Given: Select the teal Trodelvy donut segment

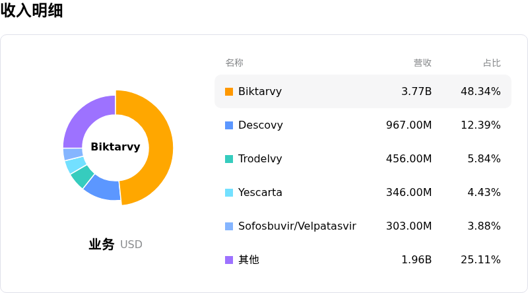Looking at the screenshot, I should point(82,177).
